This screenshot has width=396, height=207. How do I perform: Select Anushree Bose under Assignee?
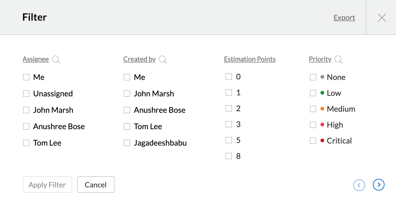(26, 127)
